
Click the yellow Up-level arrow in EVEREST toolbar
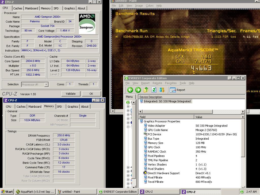[146, 90]
